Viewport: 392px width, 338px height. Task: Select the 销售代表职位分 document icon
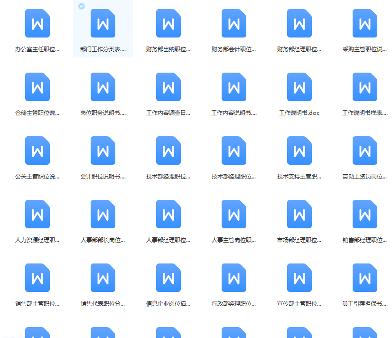click(x=103, y=278)
